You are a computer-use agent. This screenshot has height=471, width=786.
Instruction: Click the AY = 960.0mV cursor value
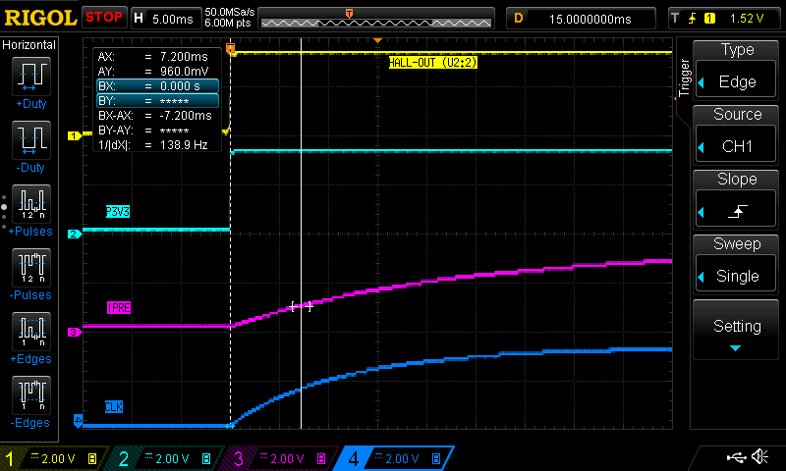click(184, 71)
